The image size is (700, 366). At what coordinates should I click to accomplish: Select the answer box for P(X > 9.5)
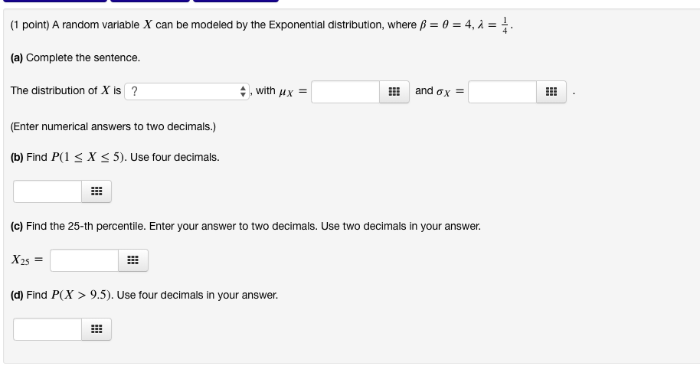coord(47,329)
